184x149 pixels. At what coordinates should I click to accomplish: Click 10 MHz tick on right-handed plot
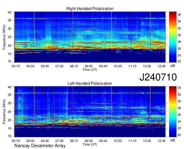pyautogui.click(x=10, y=61)
